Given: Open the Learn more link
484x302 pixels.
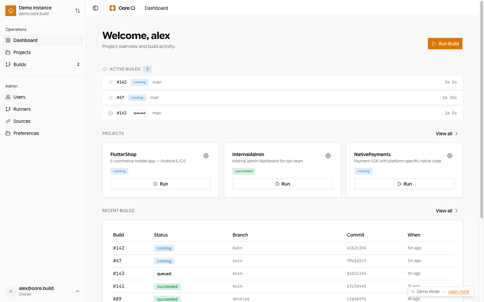Looking at the screenshot, I should click(x=459, y=292).
